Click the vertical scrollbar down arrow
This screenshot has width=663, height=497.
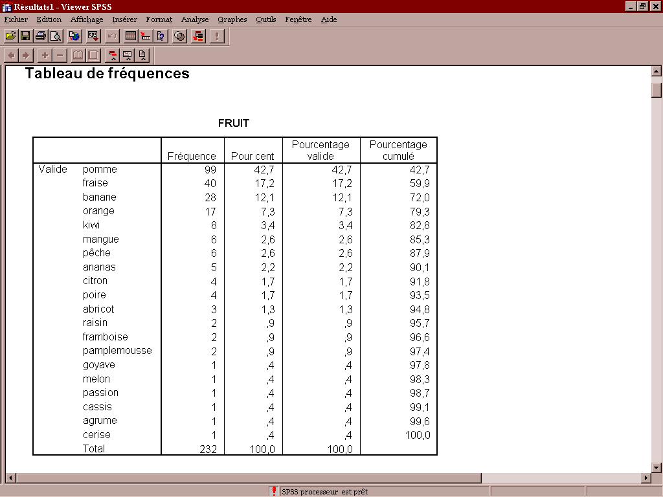[x=657, y=467]
